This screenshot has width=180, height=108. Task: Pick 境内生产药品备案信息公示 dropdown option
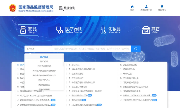[x=44, y=71]
